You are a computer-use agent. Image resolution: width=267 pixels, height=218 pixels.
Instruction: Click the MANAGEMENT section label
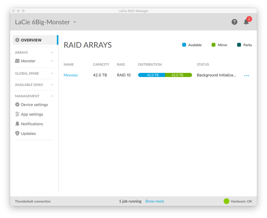(27, 96)
